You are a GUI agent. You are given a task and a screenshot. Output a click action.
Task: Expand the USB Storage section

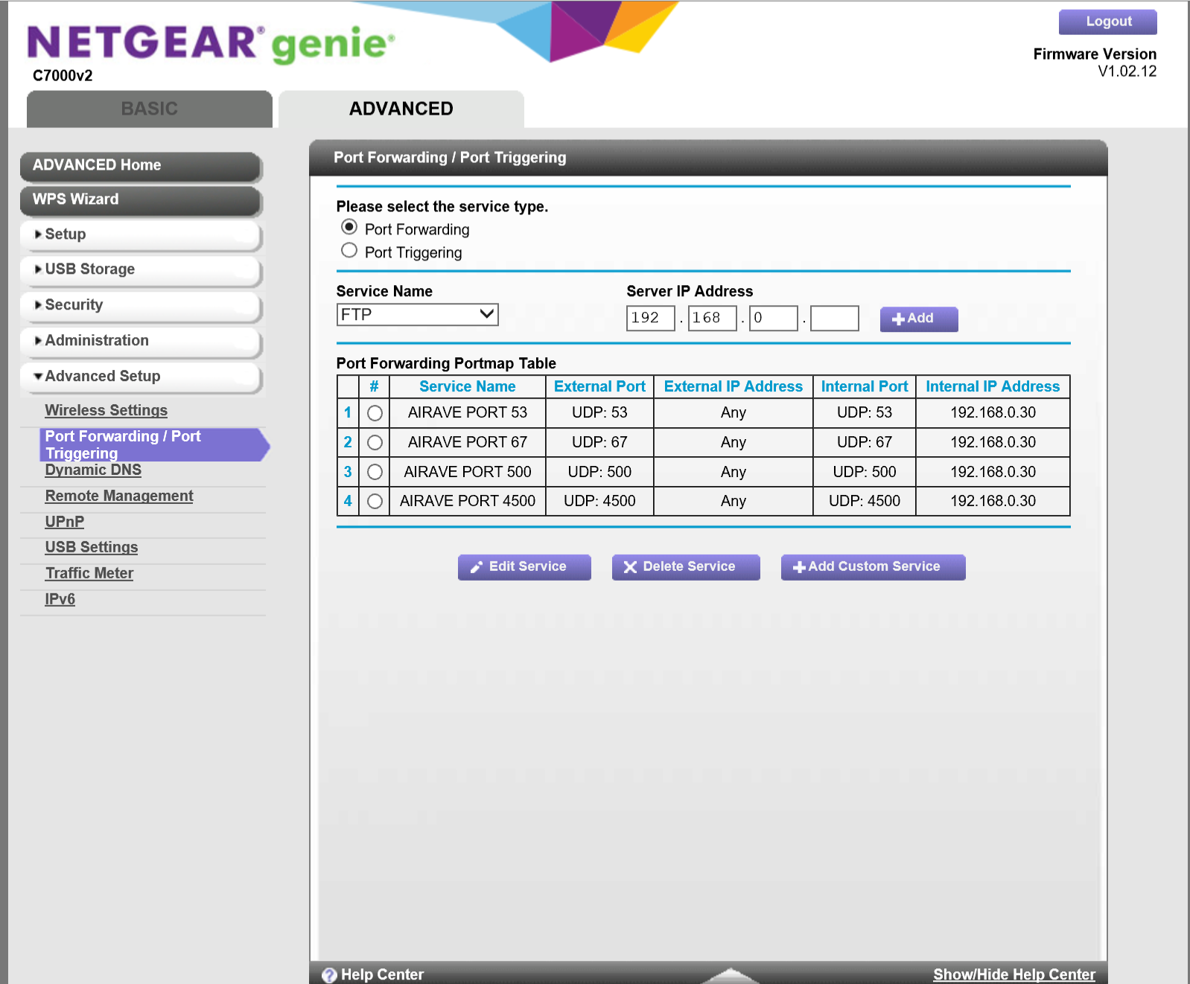coord(141,269)
